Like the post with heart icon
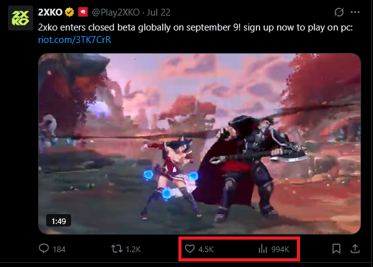The height and width of the screenshot is (267, 373). pos(190,249)
